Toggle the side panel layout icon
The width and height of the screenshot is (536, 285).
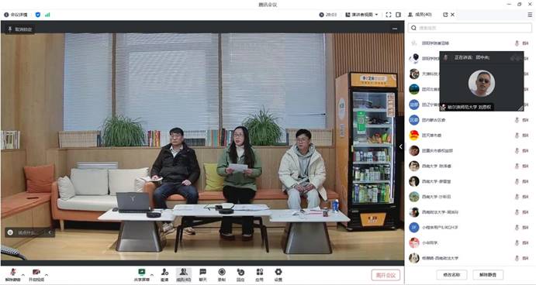tap(398, 15)
